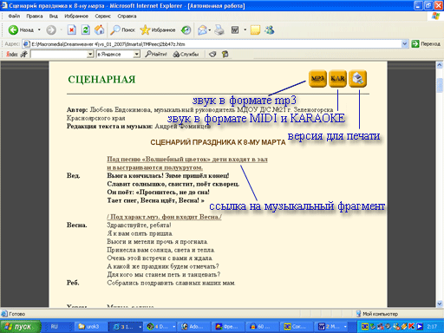
Task: Switch to the Ado... taskbar window
Action: (194, 327)
